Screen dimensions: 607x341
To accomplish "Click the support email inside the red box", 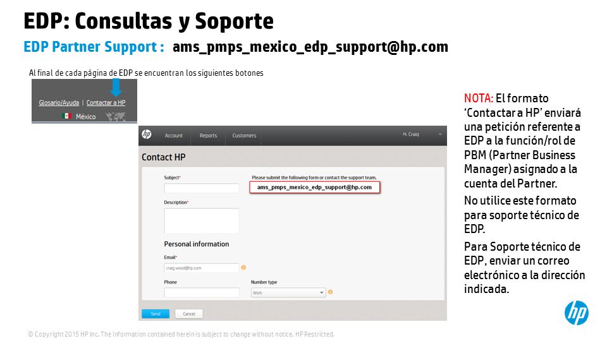I will point(314,187).
